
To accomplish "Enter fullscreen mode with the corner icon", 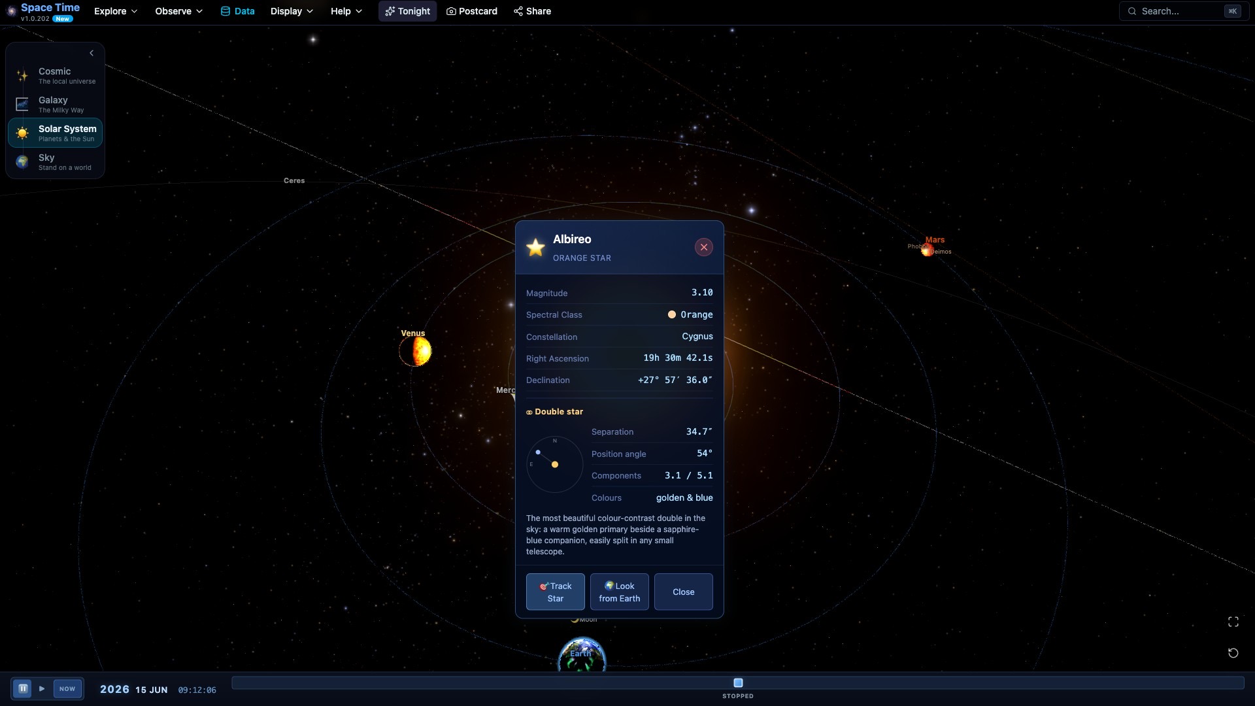I will click(1233, 622).
